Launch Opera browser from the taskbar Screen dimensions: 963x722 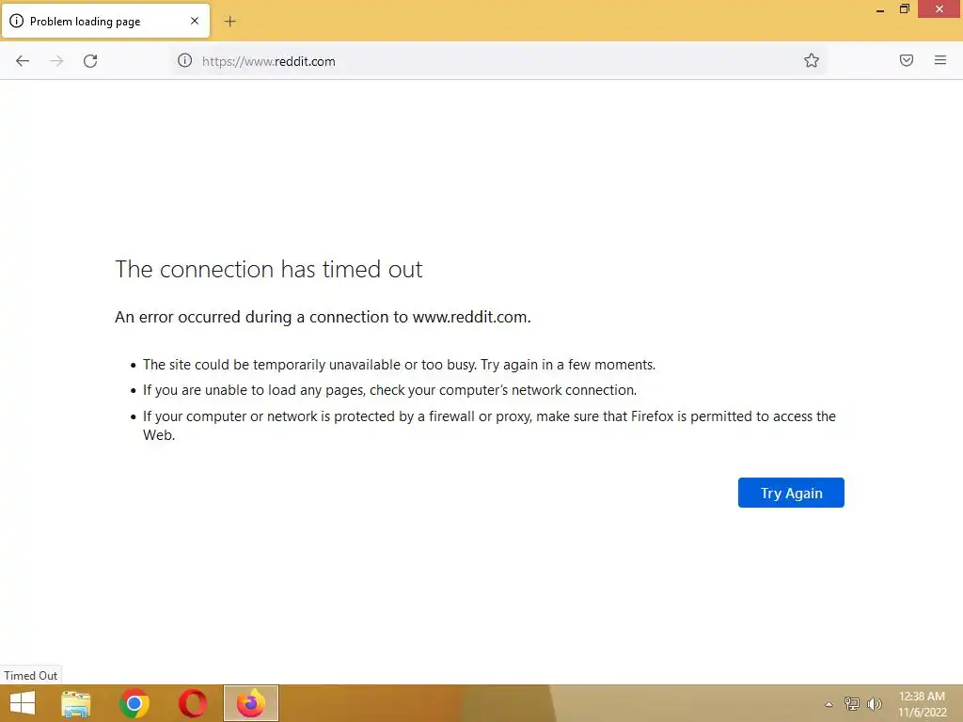coord(192,703)
